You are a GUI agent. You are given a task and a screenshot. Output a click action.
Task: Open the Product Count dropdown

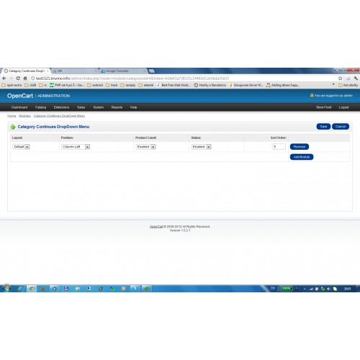146,147
